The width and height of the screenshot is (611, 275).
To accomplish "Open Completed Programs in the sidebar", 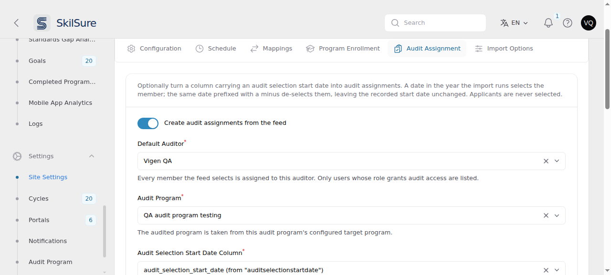I will coord(62,82).
